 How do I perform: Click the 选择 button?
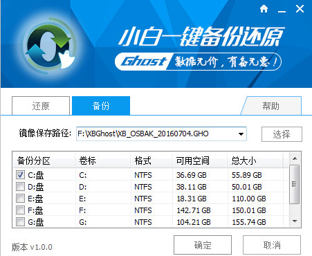coord(282,134)
